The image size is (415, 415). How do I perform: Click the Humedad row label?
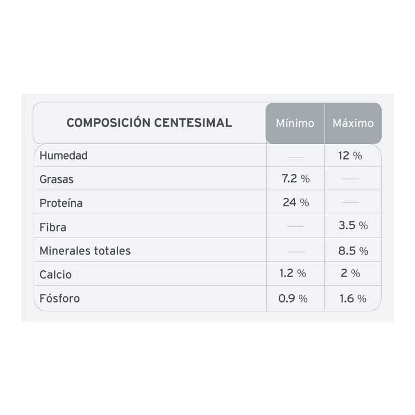point(64,155)
